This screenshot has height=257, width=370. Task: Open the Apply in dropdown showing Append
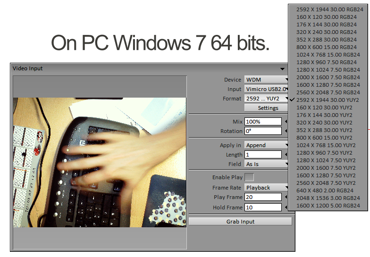pyautogui.click(x=266, y=145)
